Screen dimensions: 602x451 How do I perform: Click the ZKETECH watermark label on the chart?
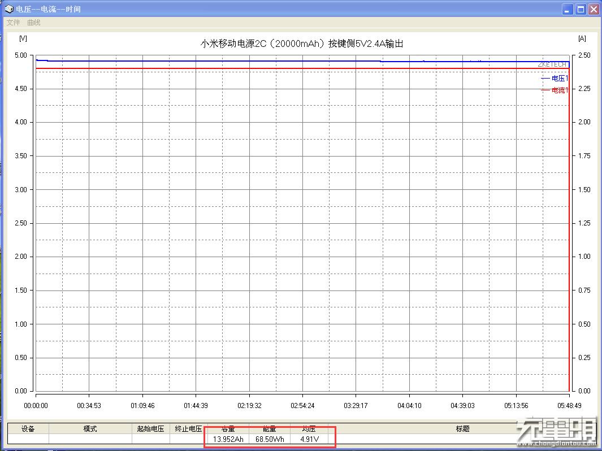[x=552, y=64]
